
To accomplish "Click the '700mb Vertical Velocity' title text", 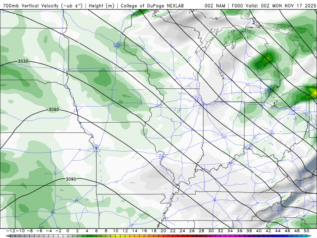I will coord(31,6).
